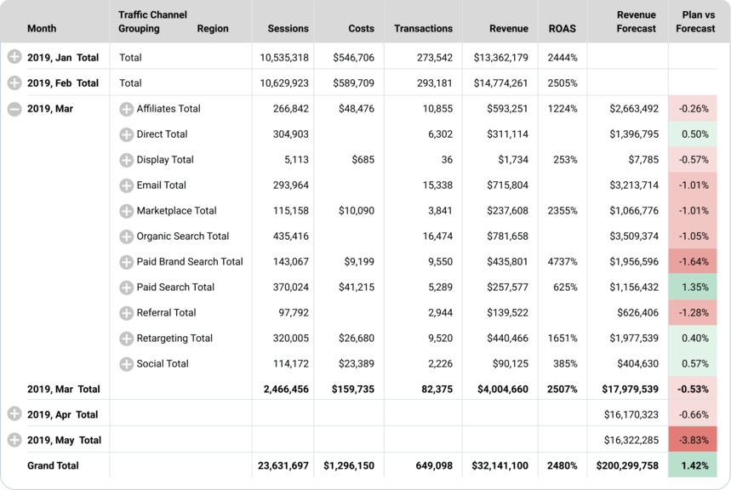Screen dimensions: 731x490
Task: Click plus icon beside Organic Search Total
Action: coord(126,236)
